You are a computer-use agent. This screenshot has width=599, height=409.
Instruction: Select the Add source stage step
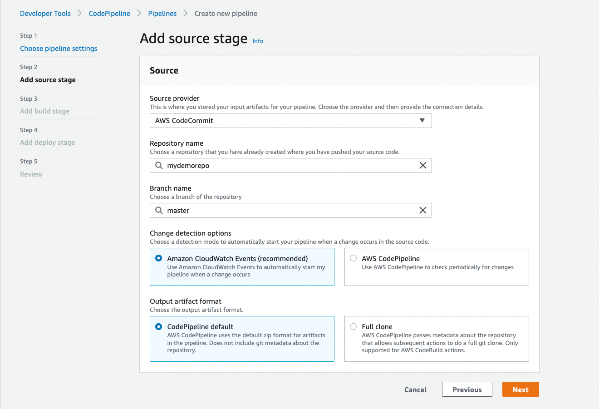[x=48, y=80]
